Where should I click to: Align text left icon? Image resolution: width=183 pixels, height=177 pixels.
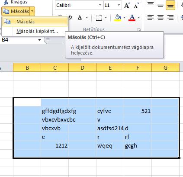tap(151, 18)
